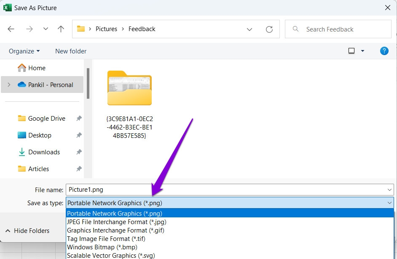
Task: Expand the File name dropdown arrow
Action: [389, 190]
